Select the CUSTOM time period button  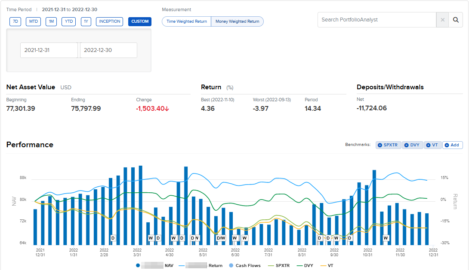pyautogui.click(x=140, y=21)
